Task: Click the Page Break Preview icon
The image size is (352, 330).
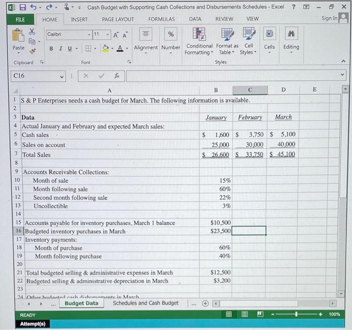Action: click(260, 314)
